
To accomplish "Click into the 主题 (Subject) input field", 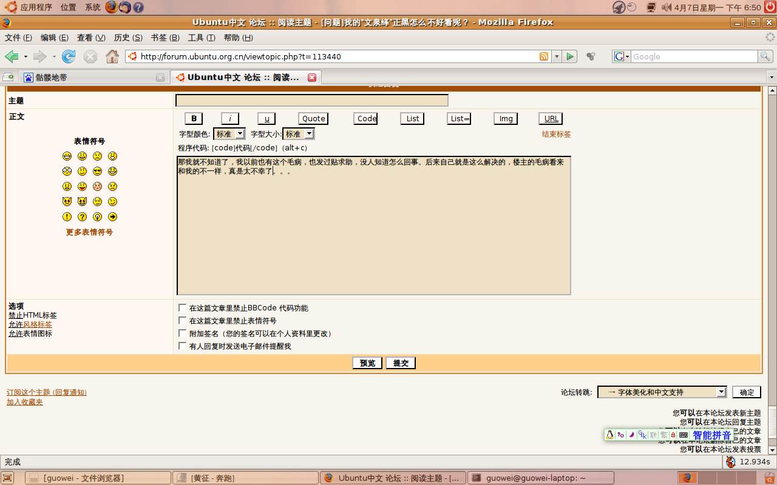I will click(x=312, y=101).
